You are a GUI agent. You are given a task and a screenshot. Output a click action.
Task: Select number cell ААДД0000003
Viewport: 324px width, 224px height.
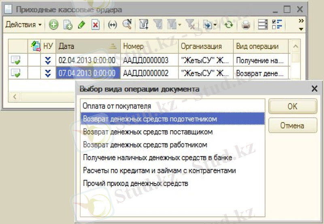coord(149,60)
